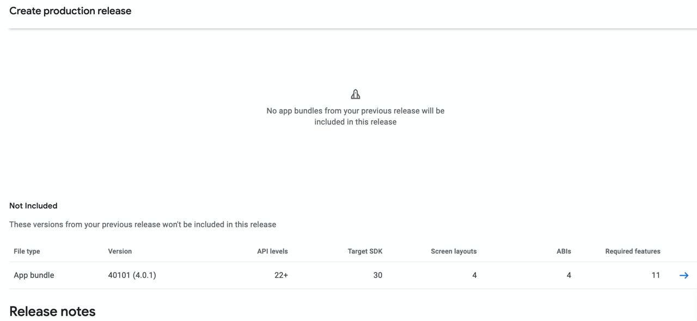This screenshot has width=697, height=321.
Task: Select the 22+ API levels value
Action: pyautogui.click(x=281, y=275)
